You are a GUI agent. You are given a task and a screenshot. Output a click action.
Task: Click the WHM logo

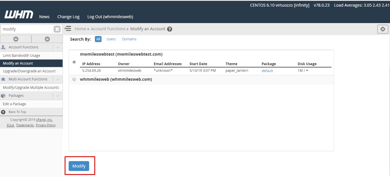(19, 15)
